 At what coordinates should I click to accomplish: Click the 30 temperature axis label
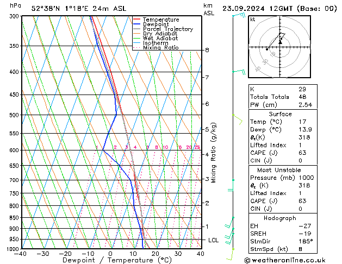tap(178, 254)
